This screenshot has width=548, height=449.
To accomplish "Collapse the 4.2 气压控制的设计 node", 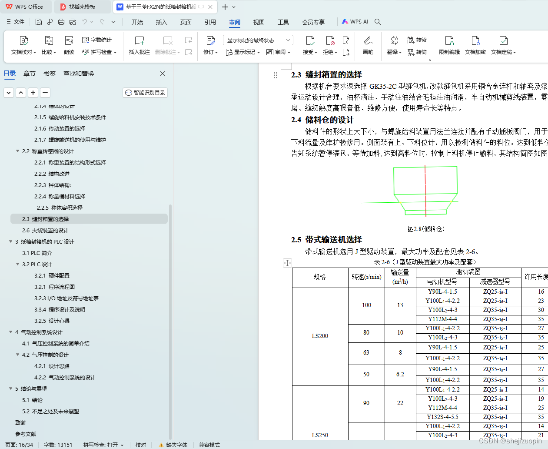I will pos(18,355).
